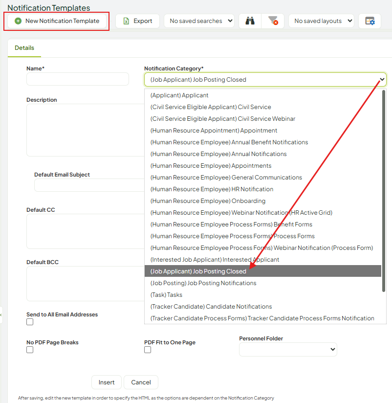
Task: Click the Insert button
Action: [x=107, y=382]
